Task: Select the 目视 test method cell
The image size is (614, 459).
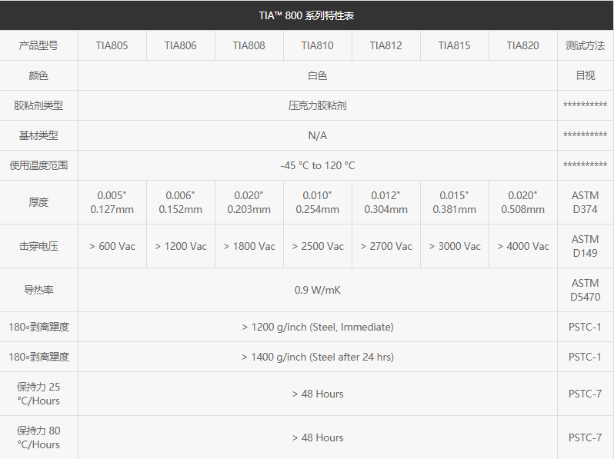Action: (585, 75)
